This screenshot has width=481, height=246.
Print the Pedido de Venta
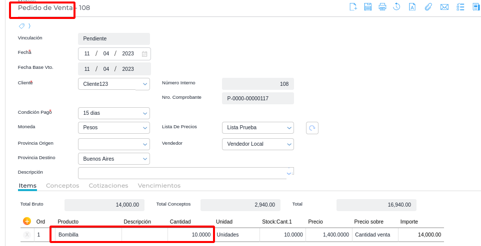tap(382, 7)
